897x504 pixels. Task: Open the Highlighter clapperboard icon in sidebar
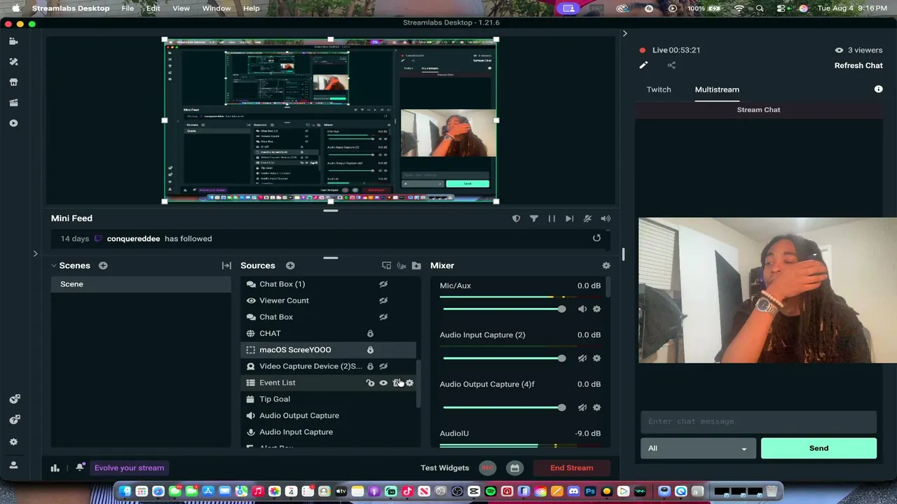[13, 103]
